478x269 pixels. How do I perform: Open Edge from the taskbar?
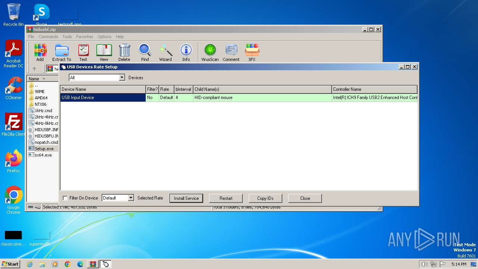click(x=80, y=264)
